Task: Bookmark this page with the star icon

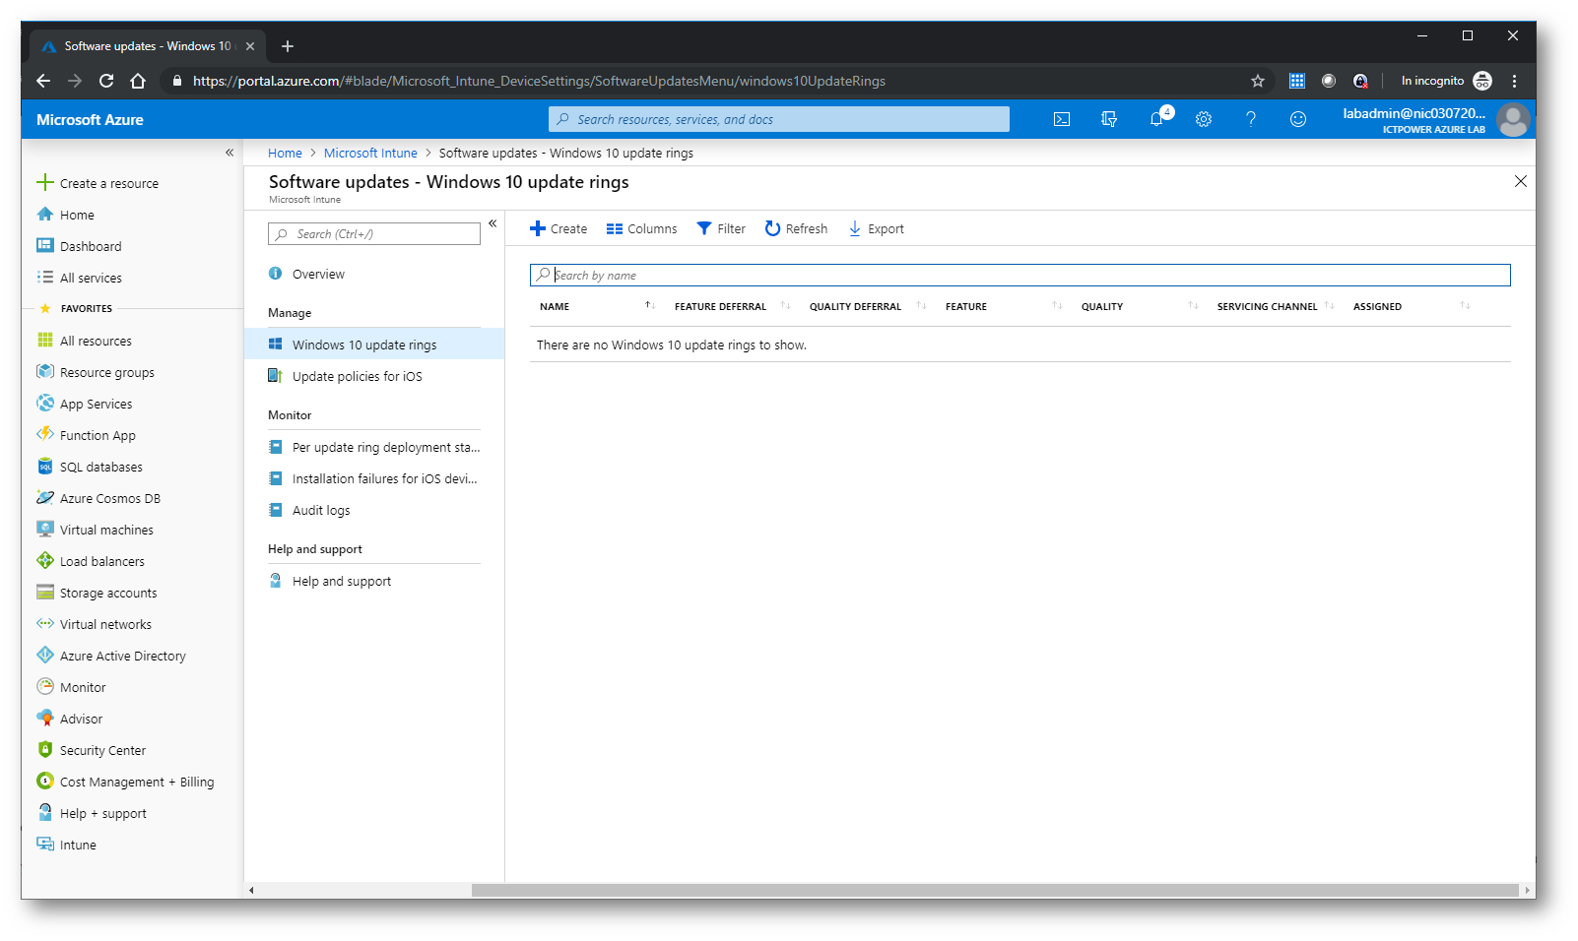Action: (1258, 81)
